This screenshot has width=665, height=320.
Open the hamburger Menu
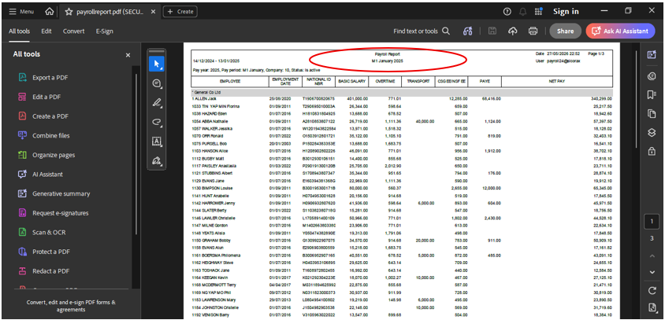click(21, 12)
